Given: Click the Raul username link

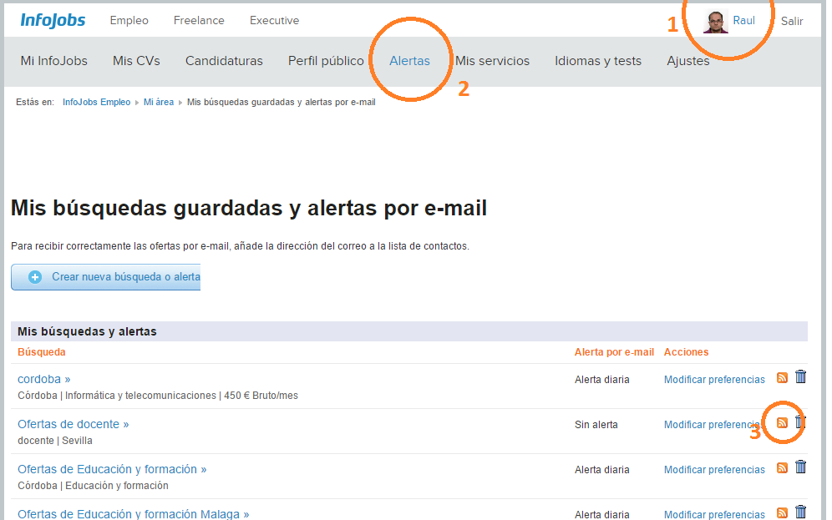Looking at the screenshot, I should click(744, 20).
